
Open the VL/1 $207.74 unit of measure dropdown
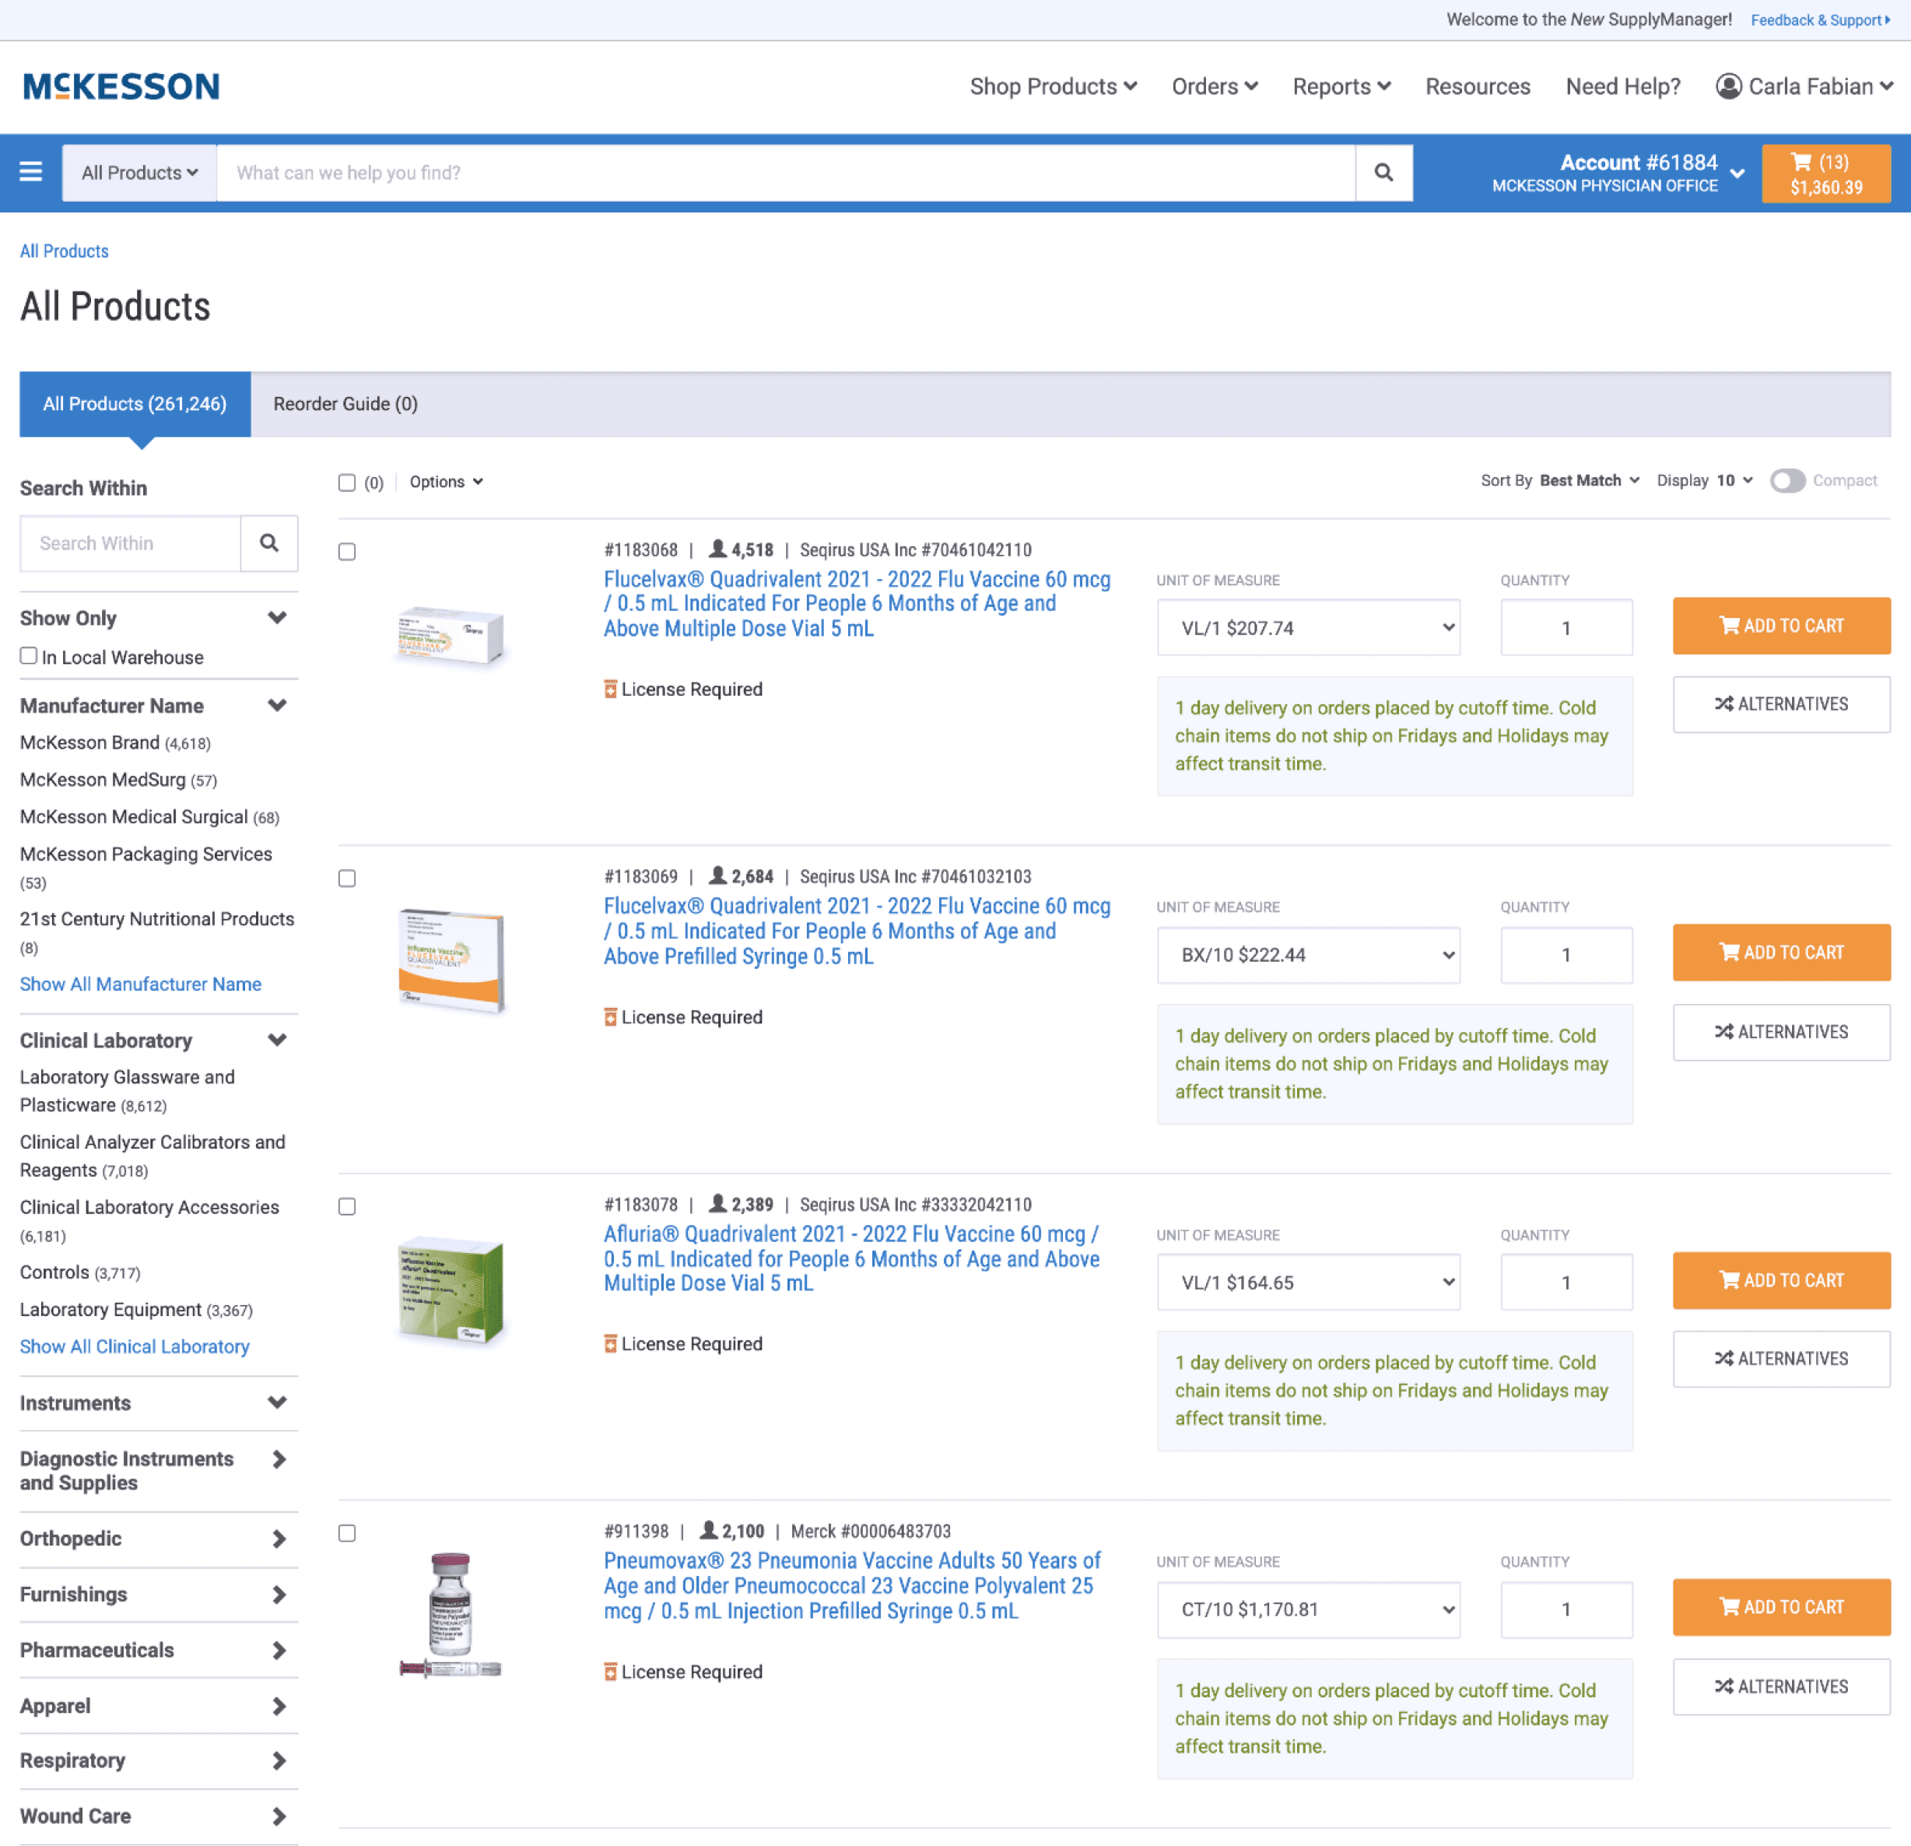tap(1307, 628)
